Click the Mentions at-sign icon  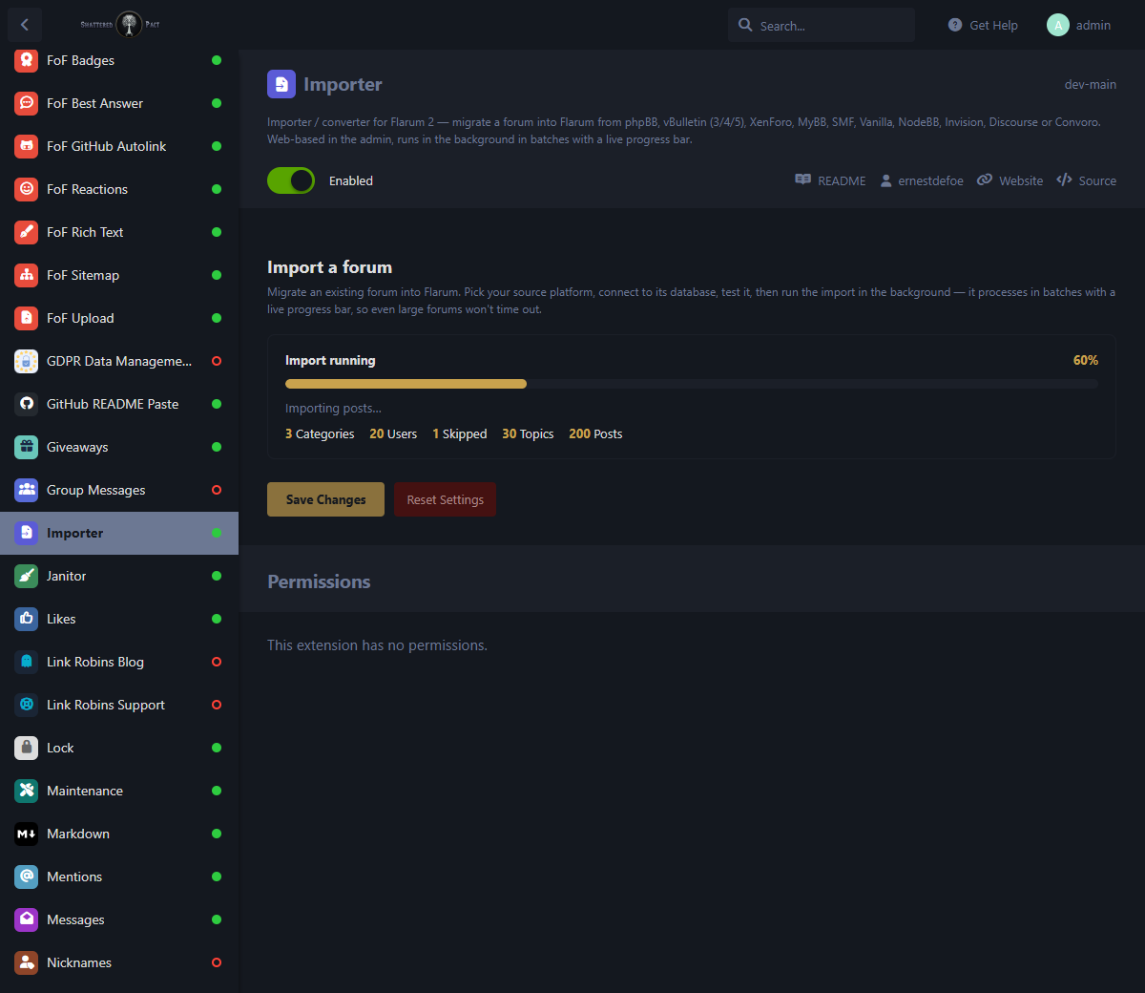click(27, 877)
